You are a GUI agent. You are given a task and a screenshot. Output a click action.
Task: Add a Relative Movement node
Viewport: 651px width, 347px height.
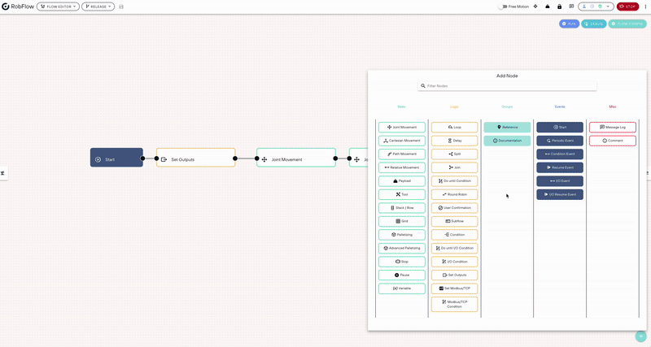(x=402, y=167)
